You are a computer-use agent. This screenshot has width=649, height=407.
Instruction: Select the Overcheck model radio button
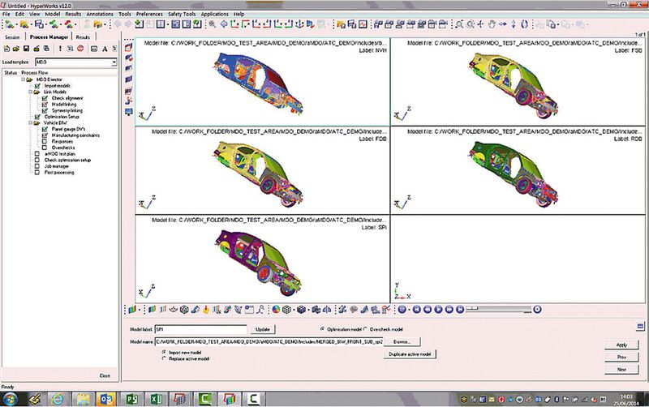(366, 329)
